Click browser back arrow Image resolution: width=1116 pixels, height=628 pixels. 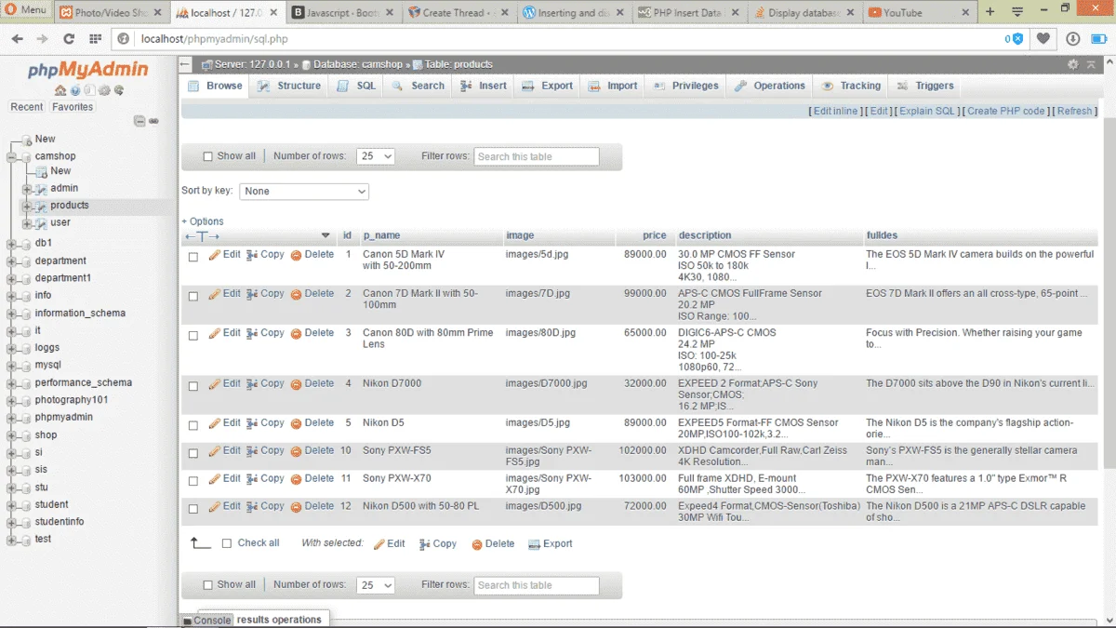(x=17, y=39)
